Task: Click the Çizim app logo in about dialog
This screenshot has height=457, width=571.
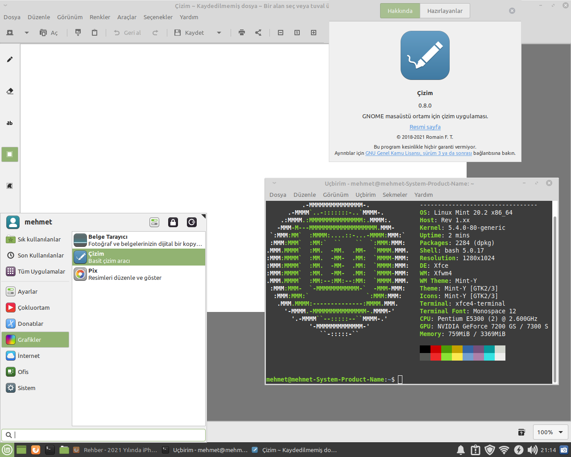Action: tap(425, 55)
